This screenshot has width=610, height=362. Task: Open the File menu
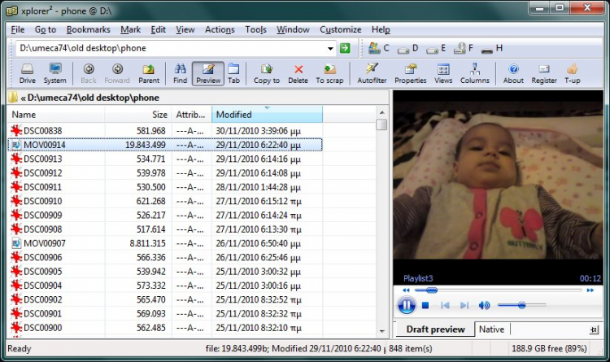18,29
